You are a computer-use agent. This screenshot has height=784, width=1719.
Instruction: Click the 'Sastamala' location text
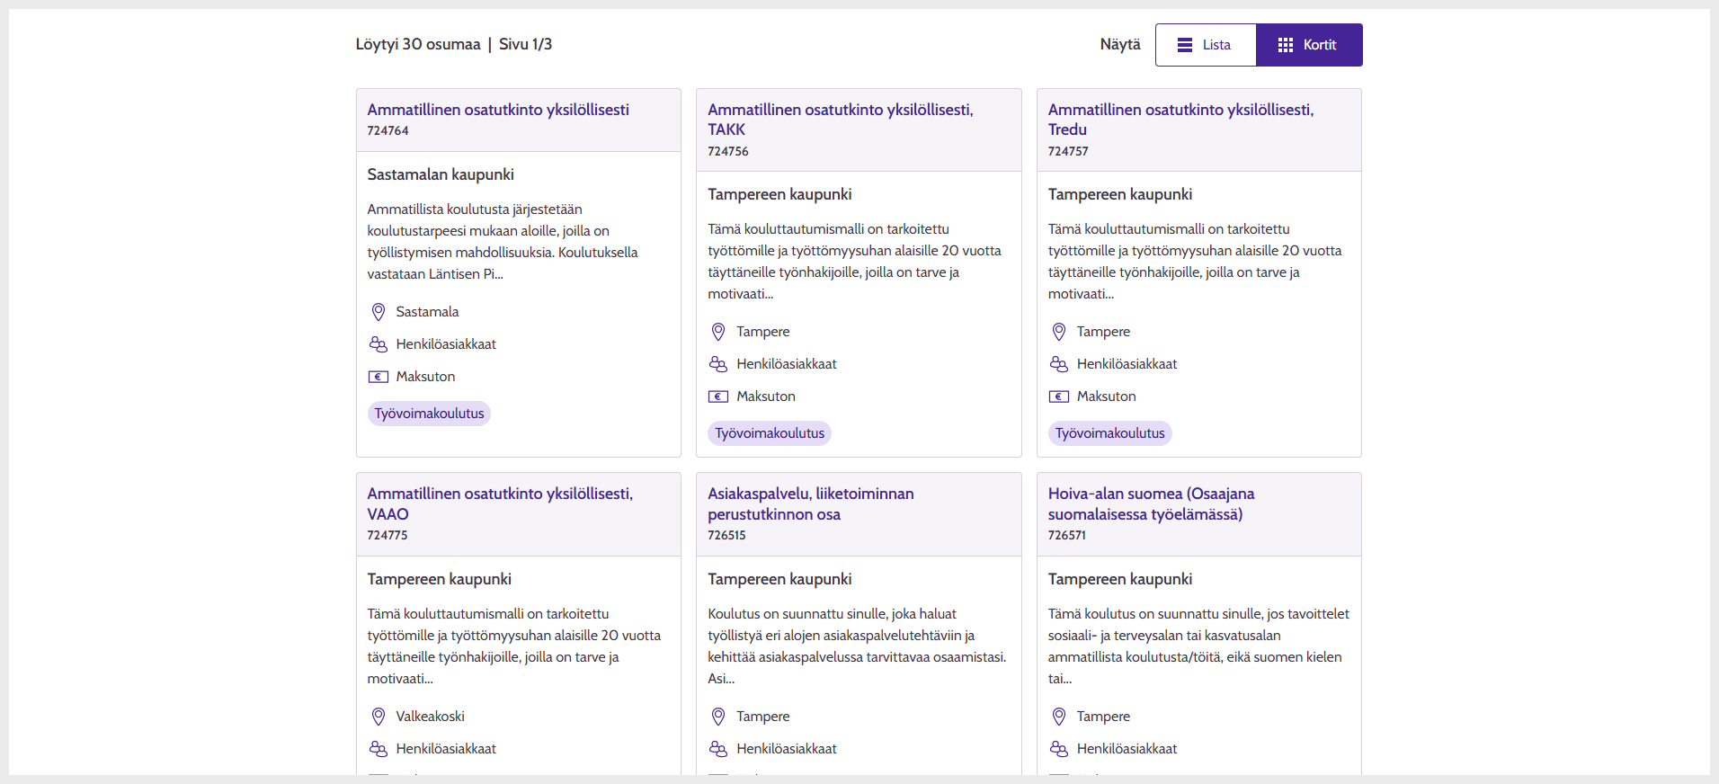pos(427,312)
